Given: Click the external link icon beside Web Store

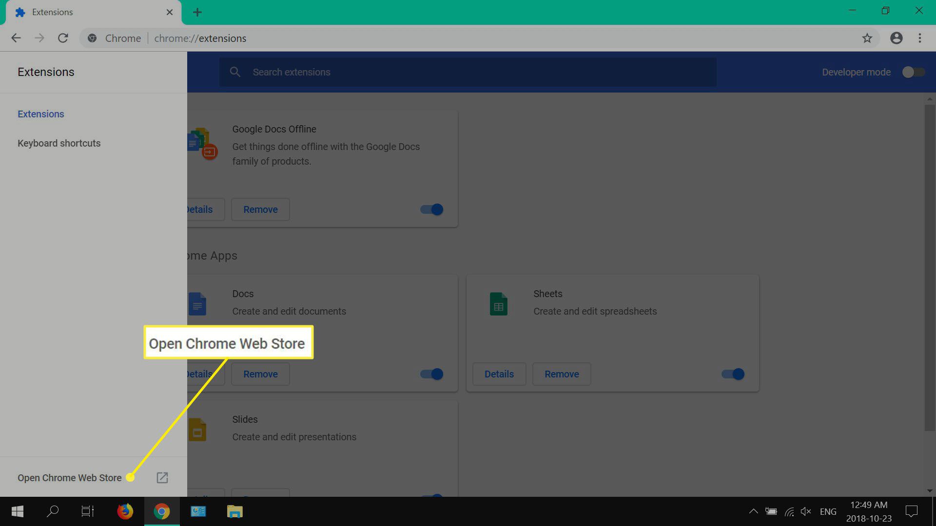Looking at the screenshot, I should [162, 478].
